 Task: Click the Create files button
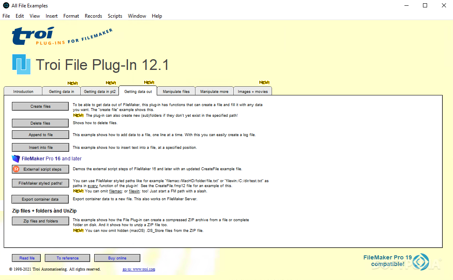[40, 106]
